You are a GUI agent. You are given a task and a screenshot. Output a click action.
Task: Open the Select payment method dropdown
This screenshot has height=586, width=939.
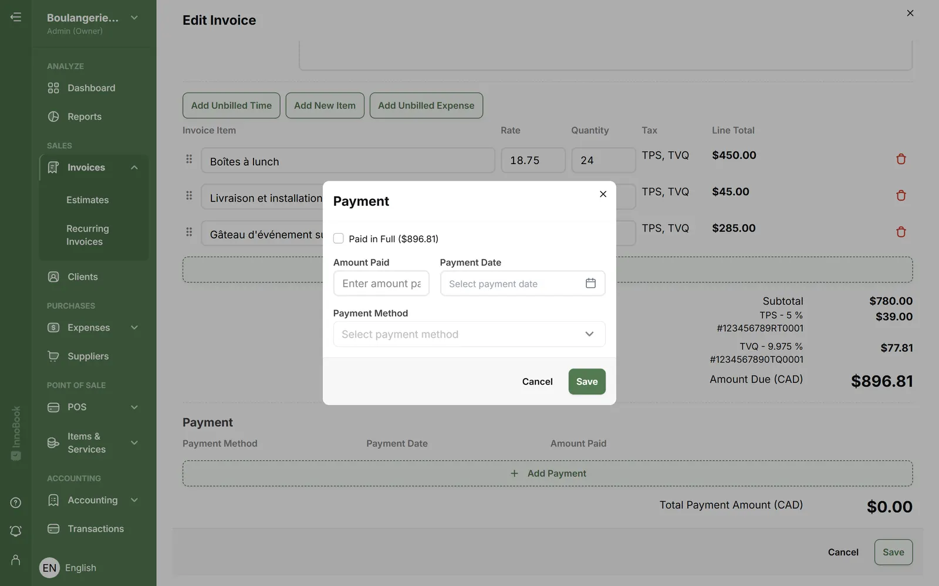point(469,334)
